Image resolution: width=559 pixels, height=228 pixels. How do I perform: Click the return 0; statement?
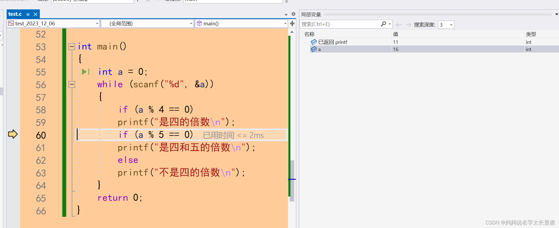click(x=120, y=198)
